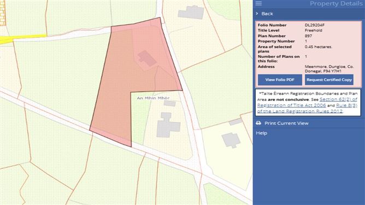The height and width of the screenshot is (205, 365).
Task: Open Rule 8(3) Land Registration Rules link
Action: 307,108
